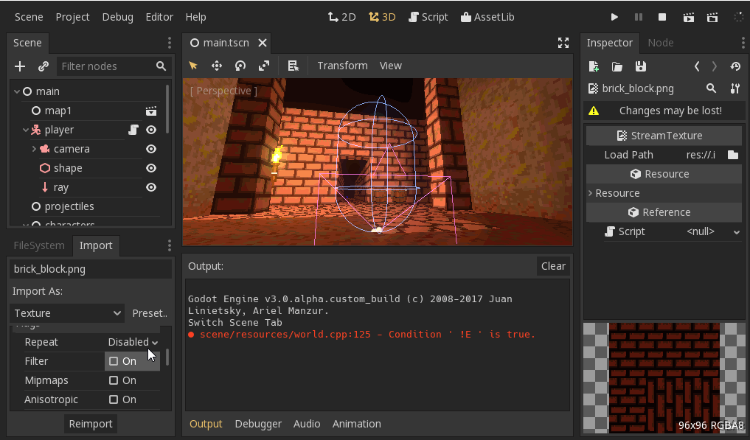Collapse the main node tree

[x=17, y=91]
